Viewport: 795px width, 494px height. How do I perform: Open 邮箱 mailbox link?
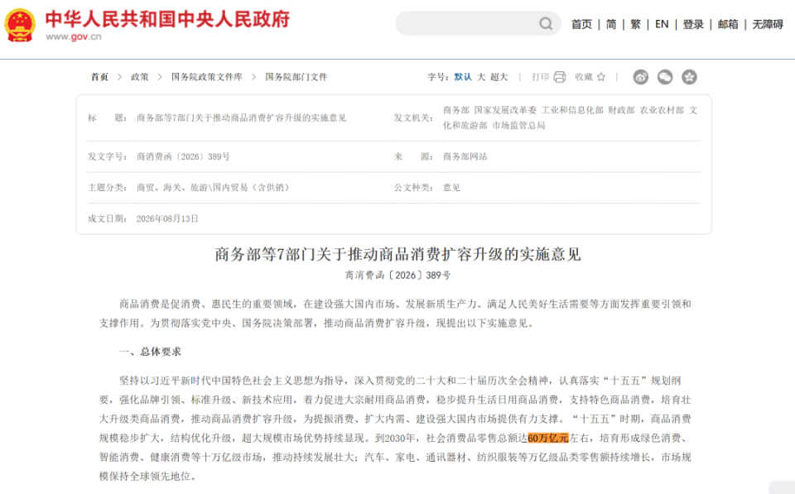(728, 24)
